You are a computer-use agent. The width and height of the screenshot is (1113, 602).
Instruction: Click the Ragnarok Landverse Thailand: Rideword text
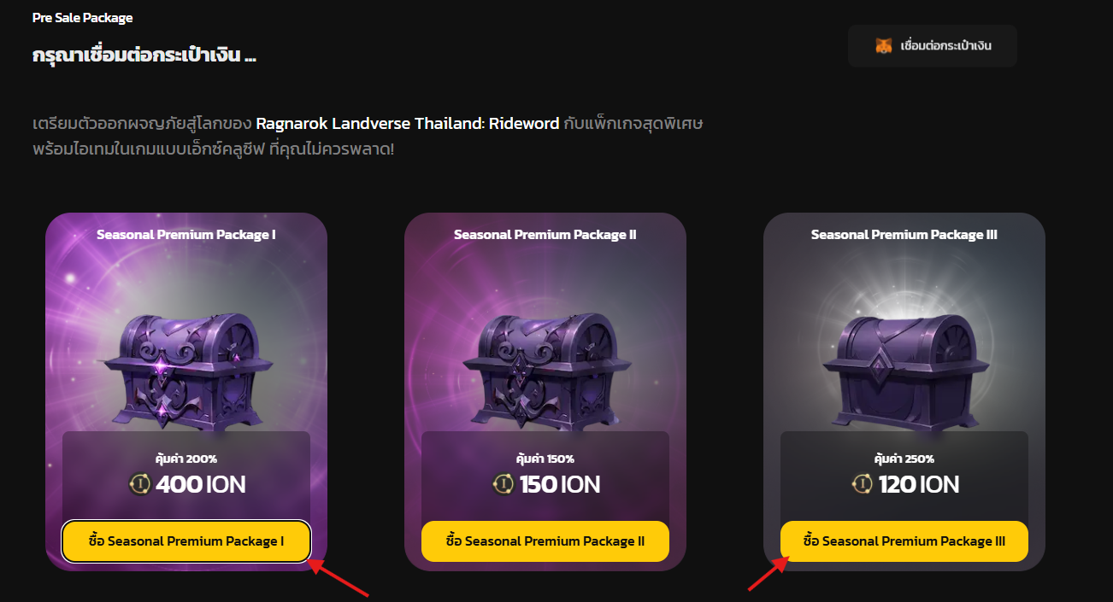pyautogui.click(x=408, y=124)
